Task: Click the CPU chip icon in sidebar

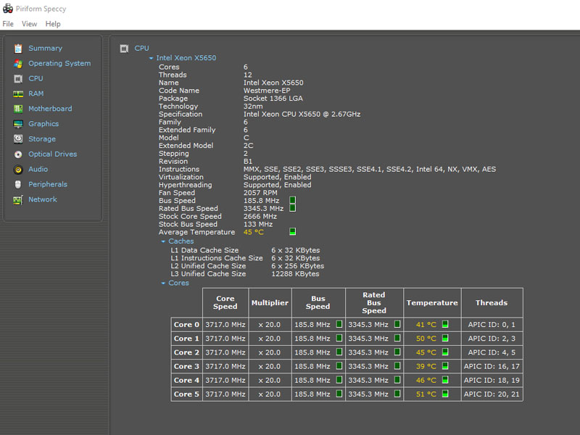Action: [x=18, y=79]
